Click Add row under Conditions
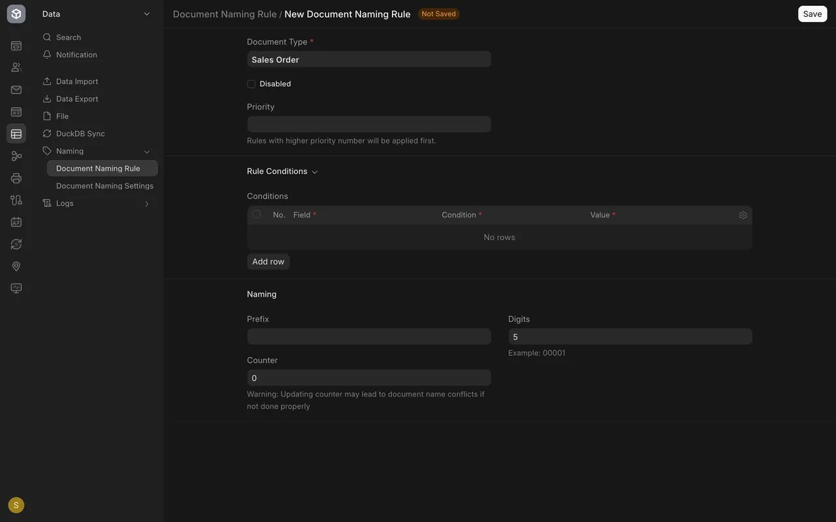This screenshot has width=836, height=522. click(x=268, y=262)
